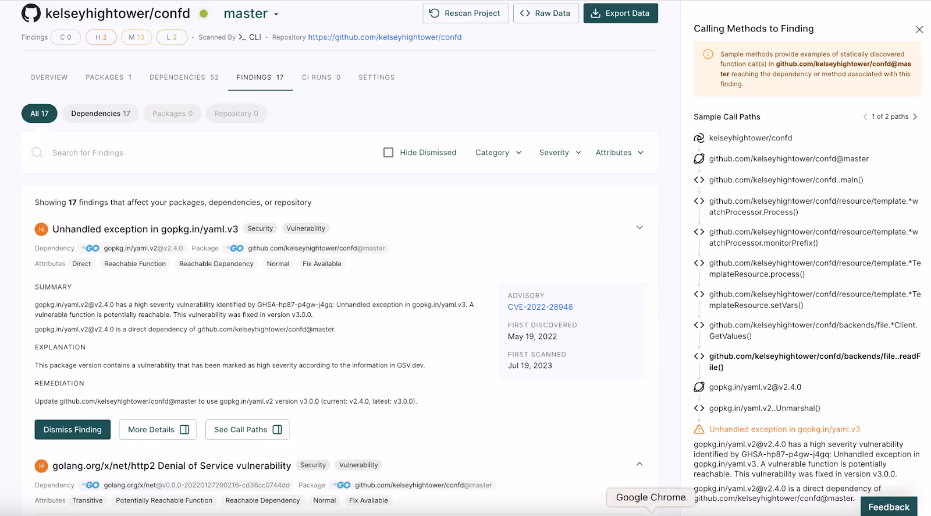
Task: Click the Go icon beside gopkg.in/yaml.v2@v2.4.0 dependency
Action: coord(91,248)
